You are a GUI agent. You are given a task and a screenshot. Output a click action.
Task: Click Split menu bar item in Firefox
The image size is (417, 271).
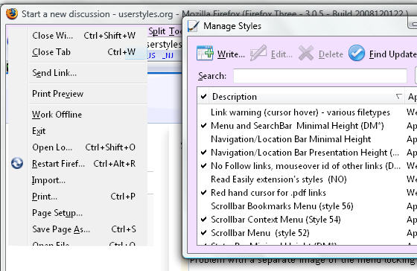pyautogui.click(x=157, y=31)
